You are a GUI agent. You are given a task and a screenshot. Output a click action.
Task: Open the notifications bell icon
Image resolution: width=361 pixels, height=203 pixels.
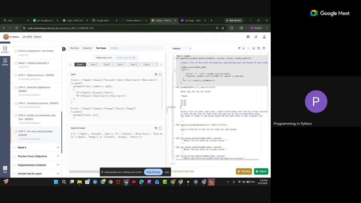pos(256,37)
